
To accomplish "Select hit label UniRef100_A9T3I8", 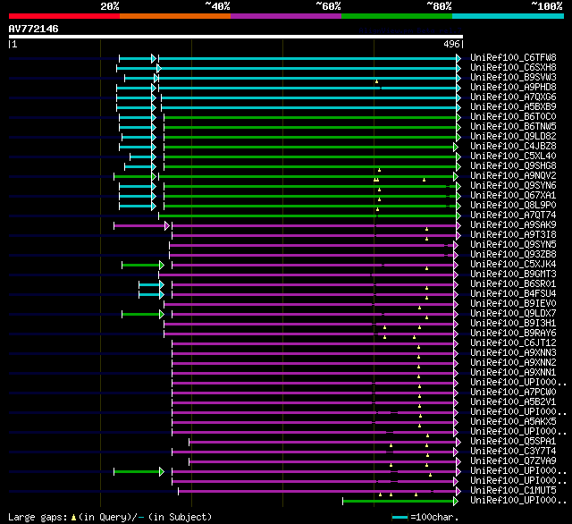I will pos(513,234).
